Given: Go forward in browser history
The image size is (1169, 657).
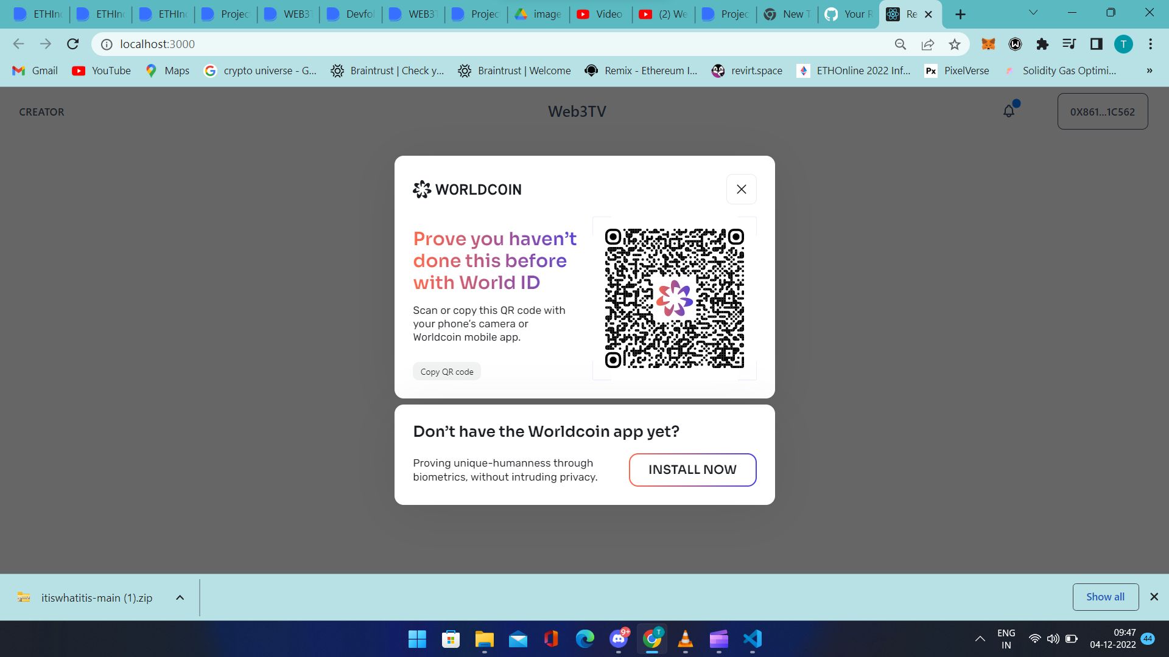Looking at the screenshot, I should tap(46, 44).
